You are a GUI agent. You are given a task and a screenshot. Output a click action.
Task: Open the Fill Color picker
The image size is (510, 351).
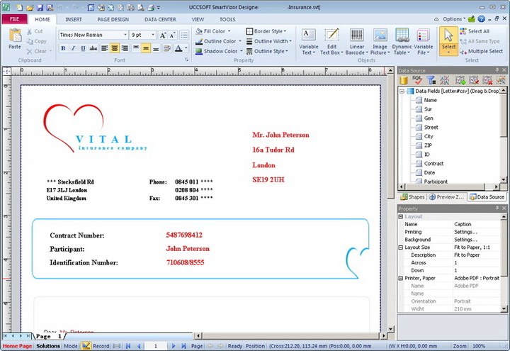214,31
